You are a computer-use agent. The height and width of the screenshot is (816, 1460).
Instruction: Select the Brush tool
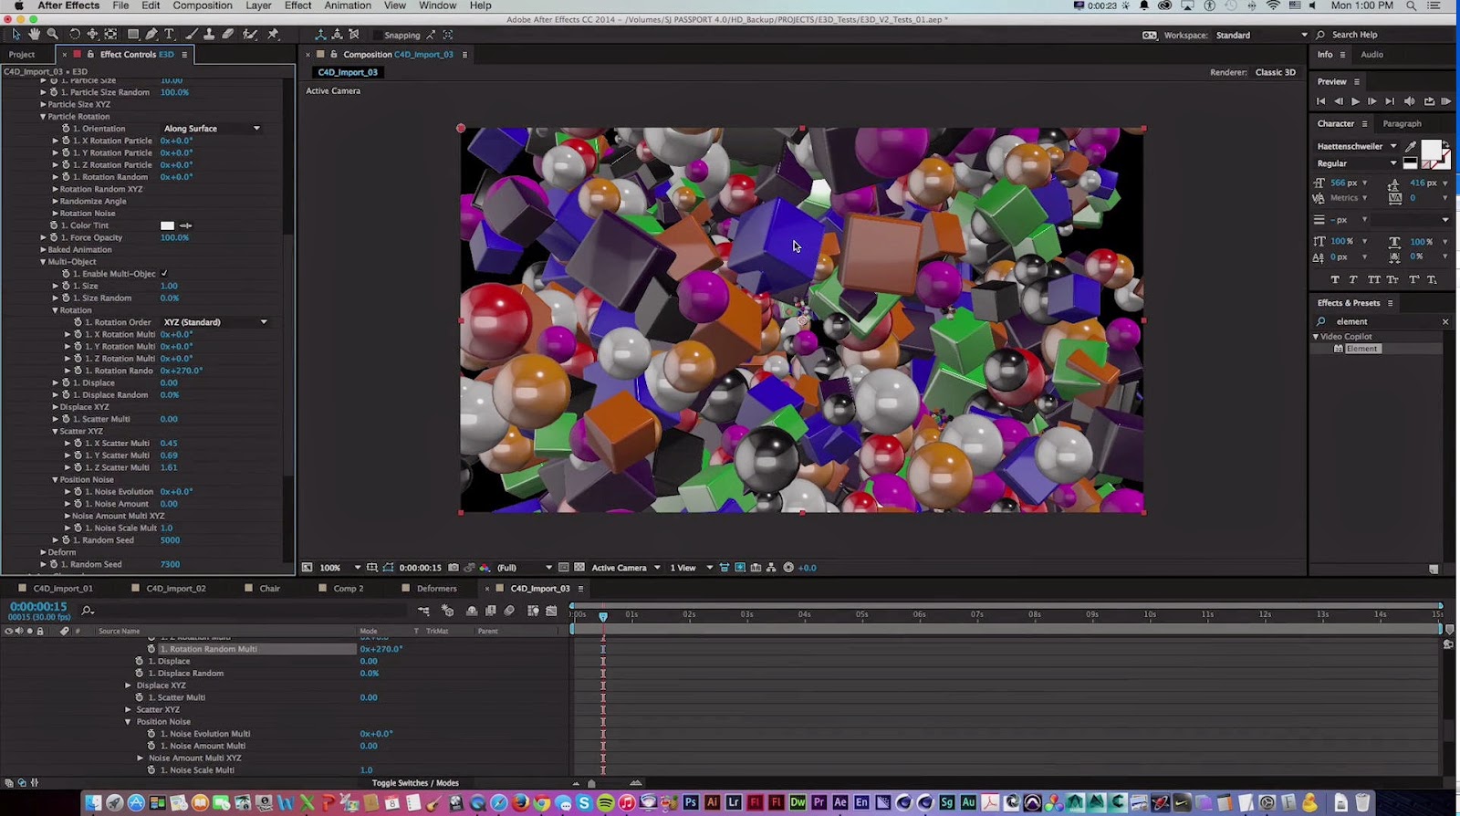click(192, 35)
